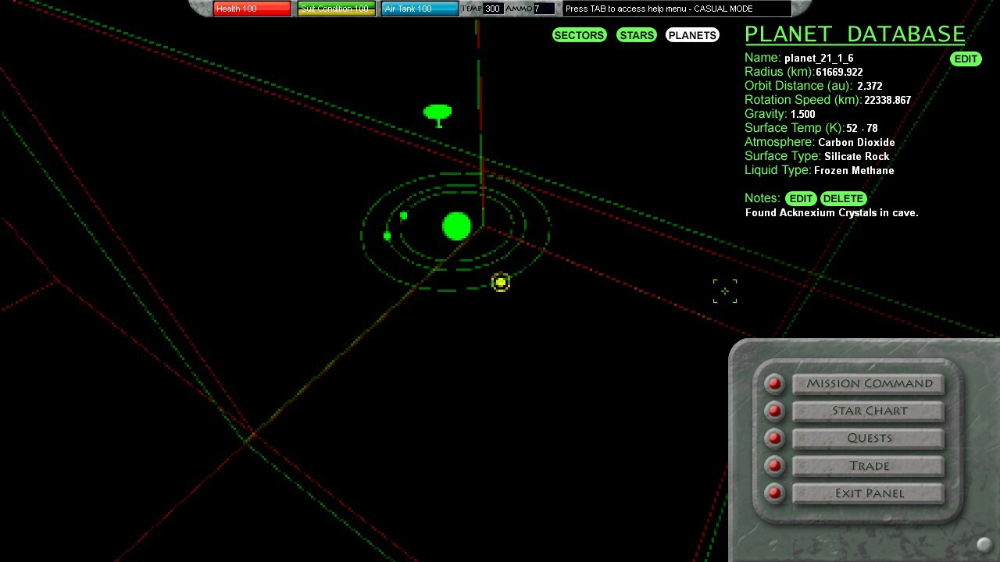Select the tiny planet on the left orbit
The height and width of the screenshot is (562, 1000).
tap(387, 235)
